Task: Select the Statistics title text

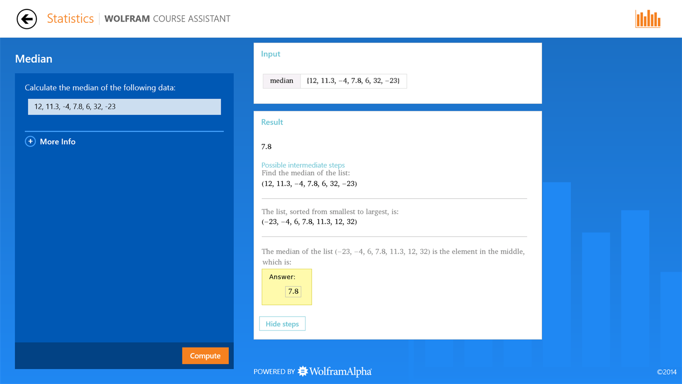Action: pyautogui.click(x=70, y=18)
